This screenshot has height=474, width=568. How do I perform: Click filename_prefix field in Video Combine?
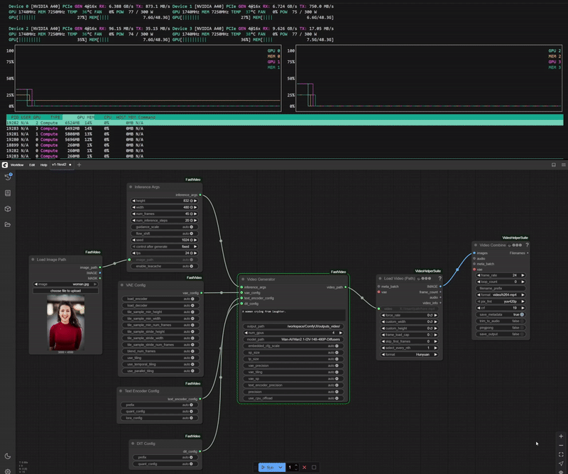[501, 288]
